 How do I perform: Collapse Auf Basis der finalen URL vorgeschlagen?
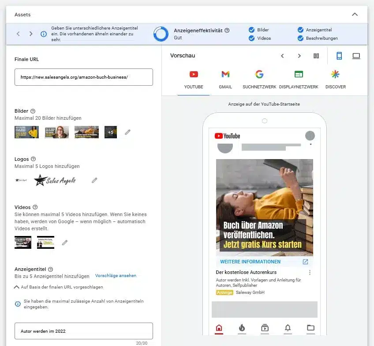[x=16, y=287]
